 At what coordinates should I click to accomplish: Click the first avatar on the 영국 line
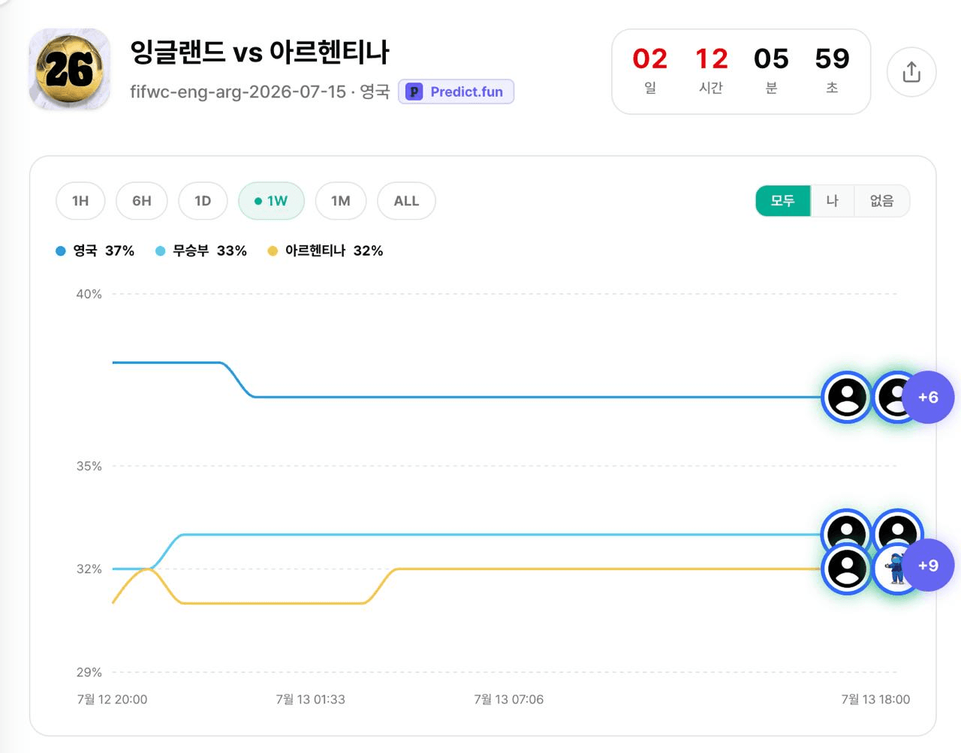pyautogui.click(x=847, y=397)
